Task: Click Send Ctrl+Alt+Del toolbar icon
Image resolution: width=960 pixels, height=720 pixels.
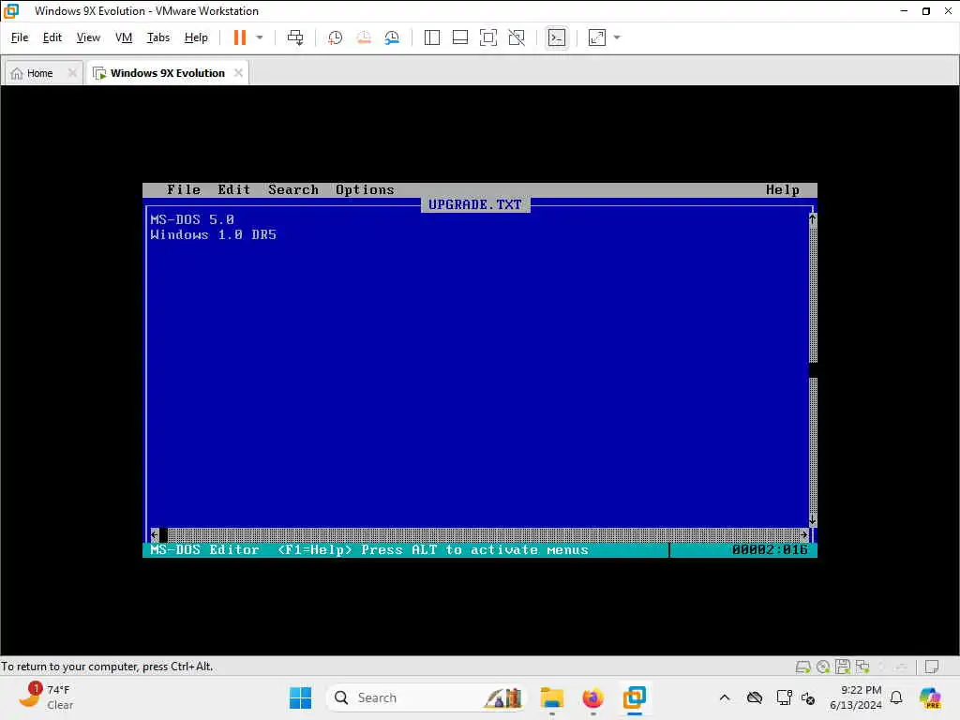Action: [295, 37]
